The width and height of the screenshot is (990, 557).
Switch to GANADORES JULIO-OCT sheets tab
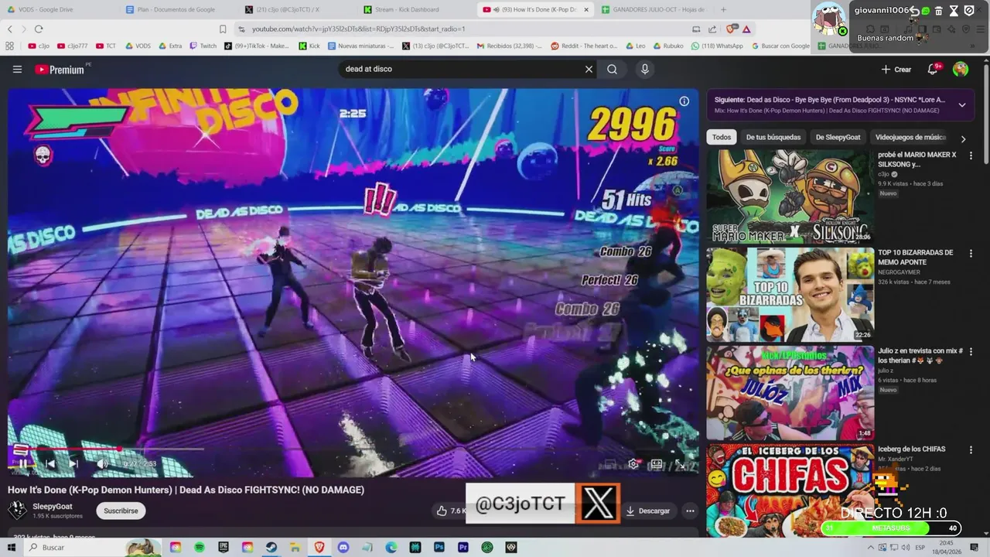pos(654,9)
